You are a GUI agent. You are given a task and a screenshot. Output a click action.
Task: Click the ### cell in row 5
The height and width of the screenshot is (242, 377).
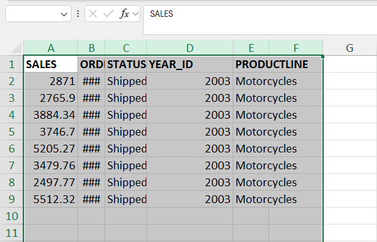pos(92,132)
